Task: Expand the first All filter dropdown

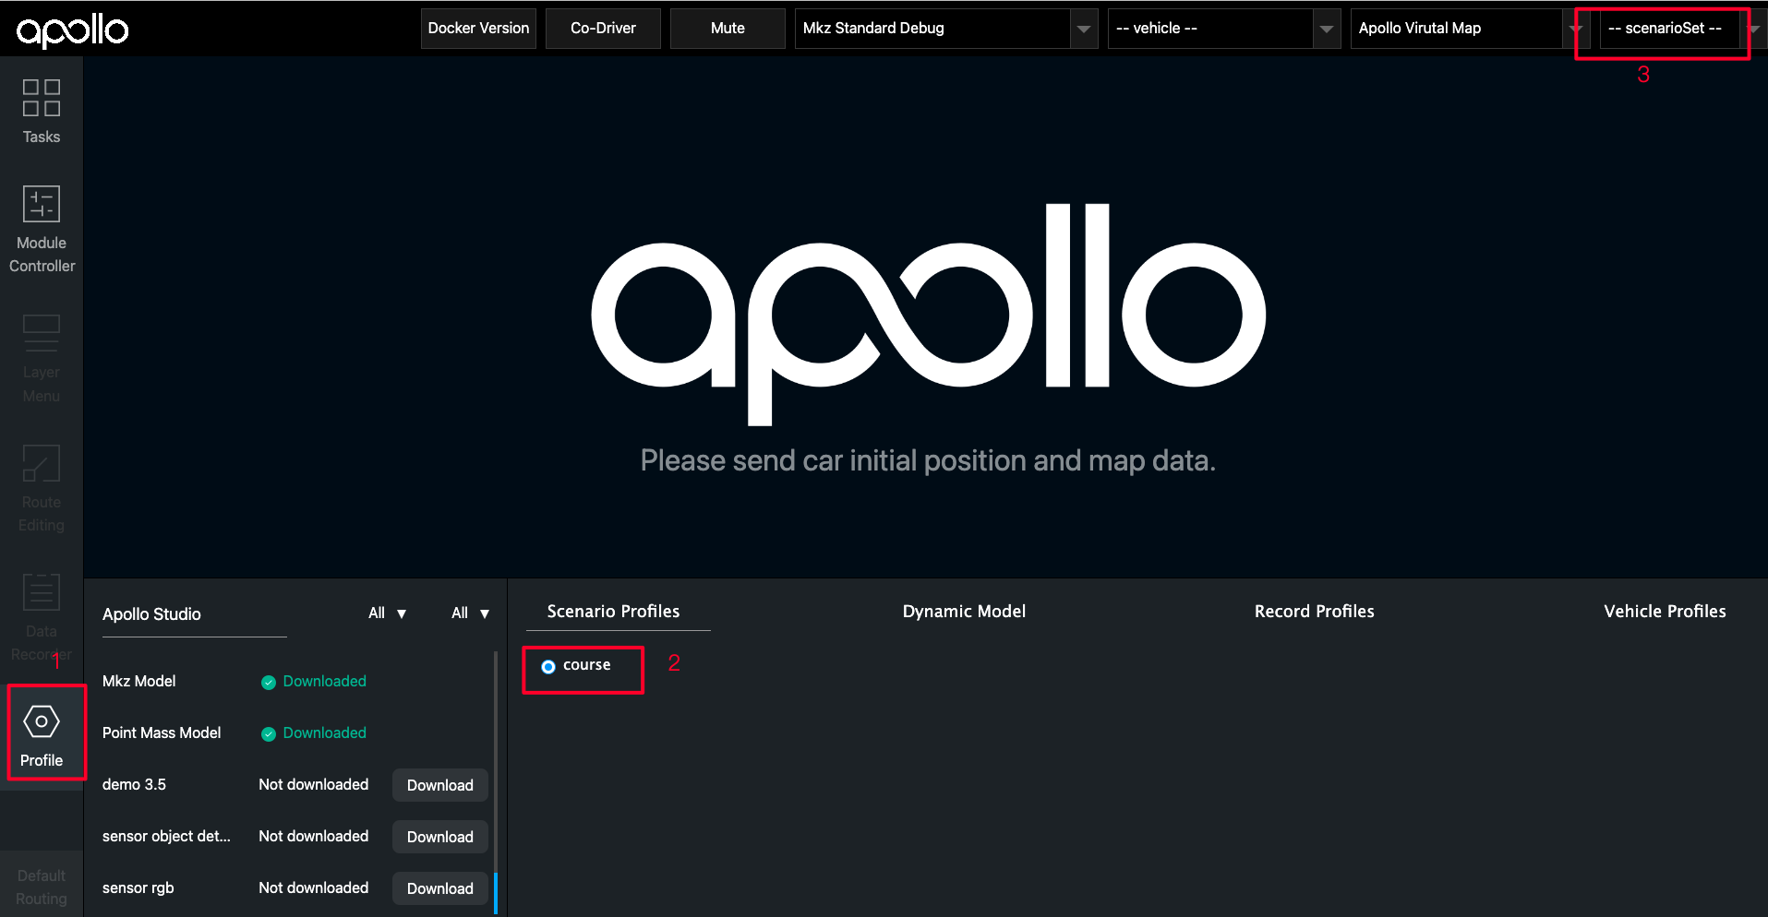Action: coord(385,613)
